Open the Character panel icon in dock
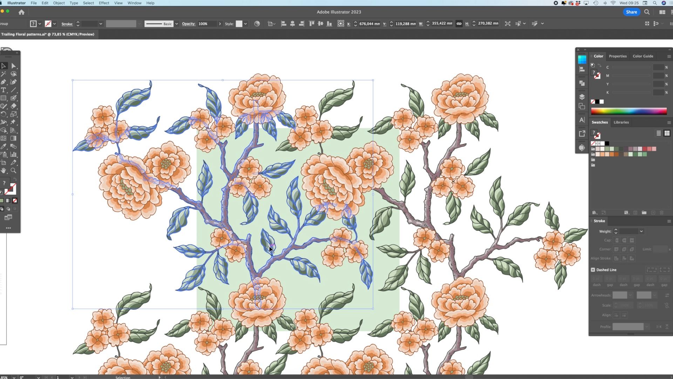Screen dimensions: 673x379 [x=582, y=120]
